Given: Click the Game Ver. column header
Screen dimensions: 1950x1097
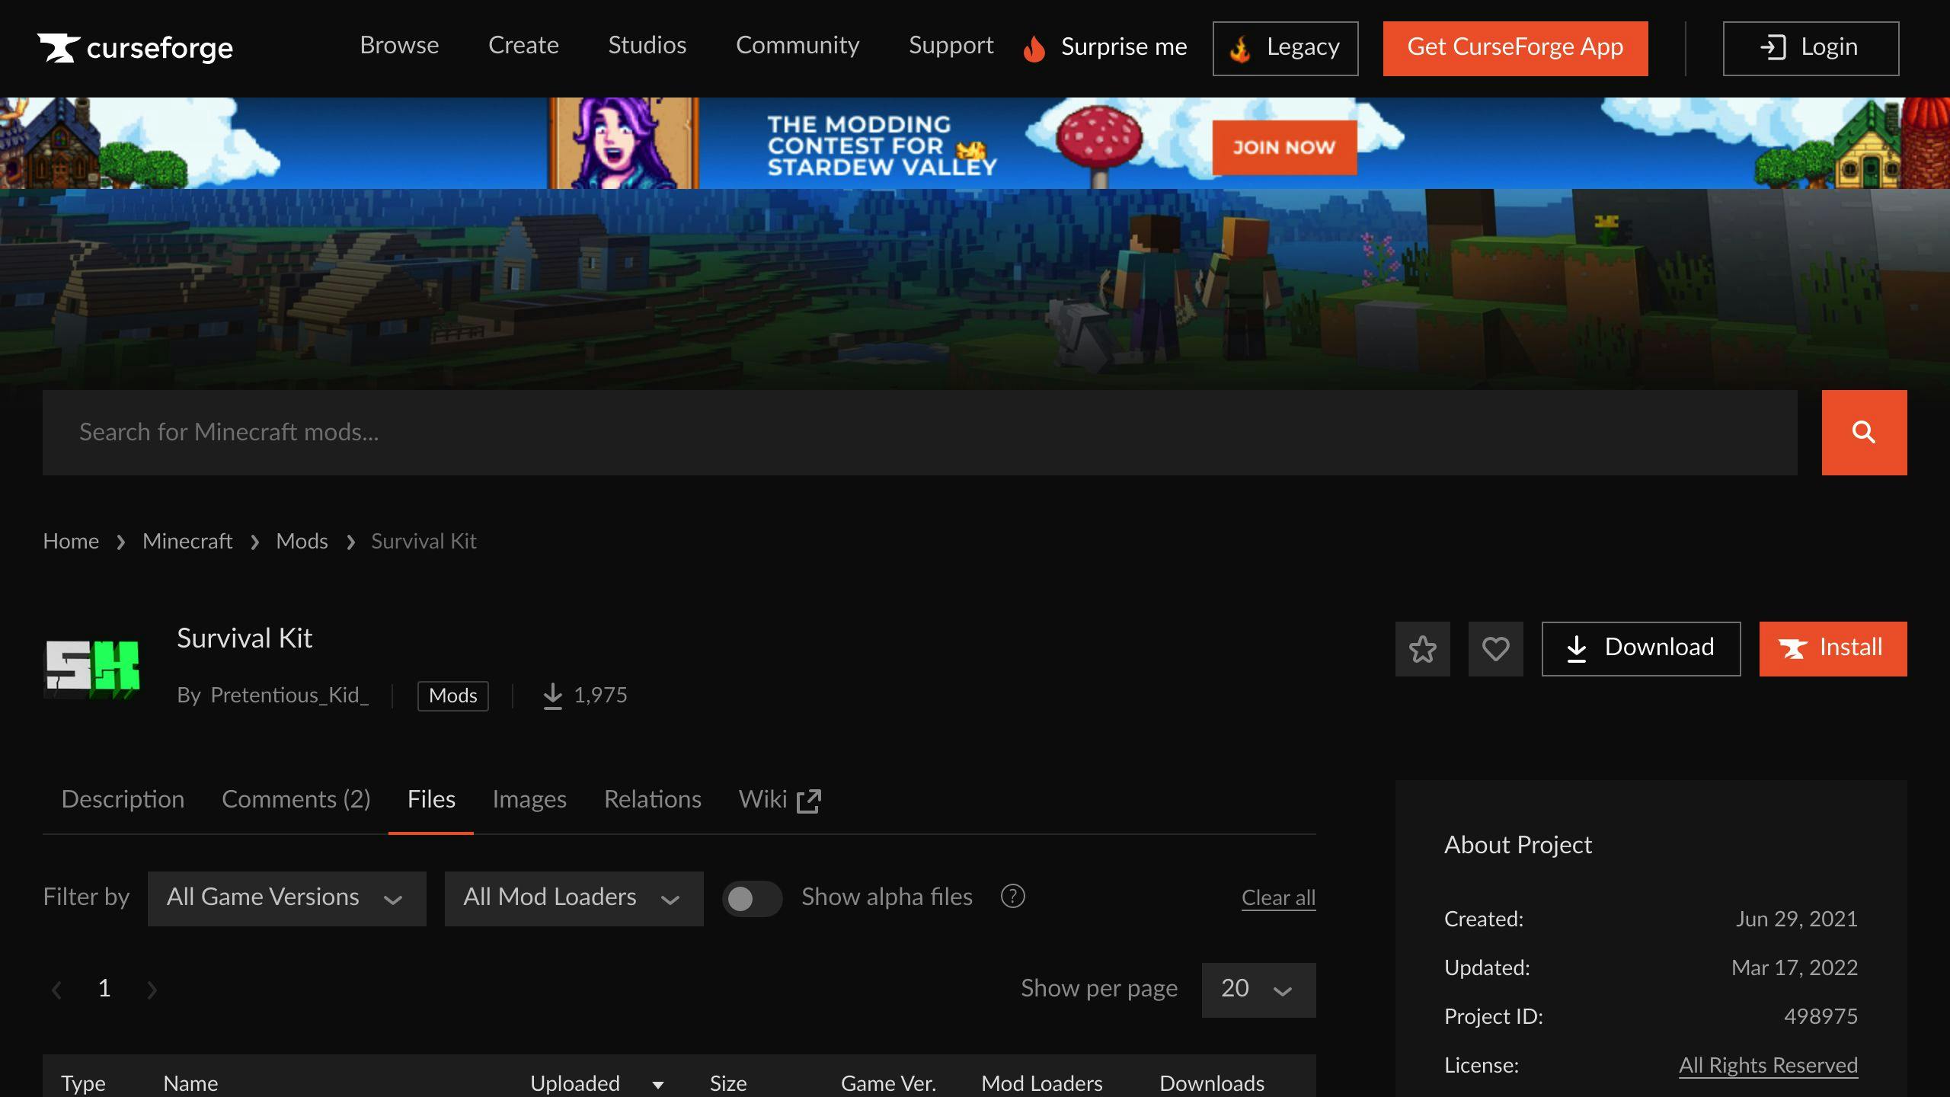Looking at the screenshot, I should point(888,1084).
